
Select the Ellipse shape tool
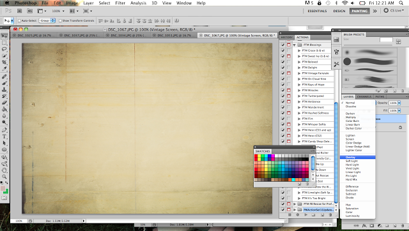4,150
